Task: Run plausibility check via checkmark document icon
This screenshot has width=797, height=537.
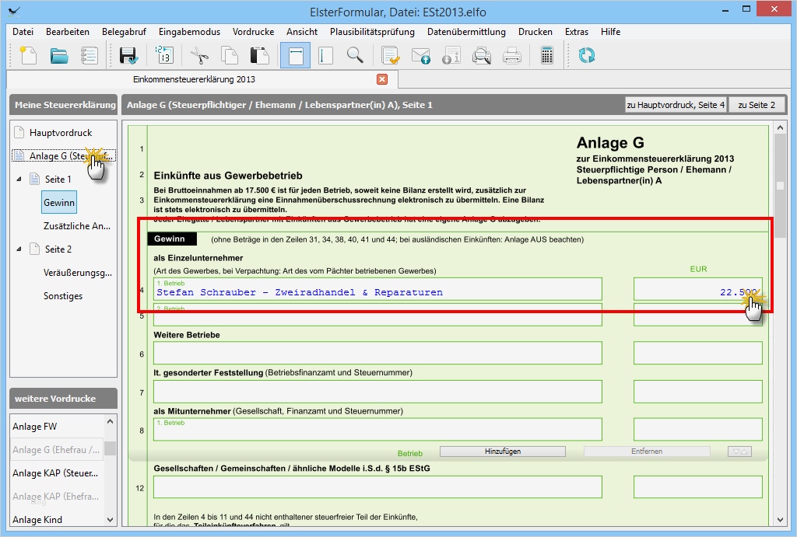Action: [x=391, y=55]
